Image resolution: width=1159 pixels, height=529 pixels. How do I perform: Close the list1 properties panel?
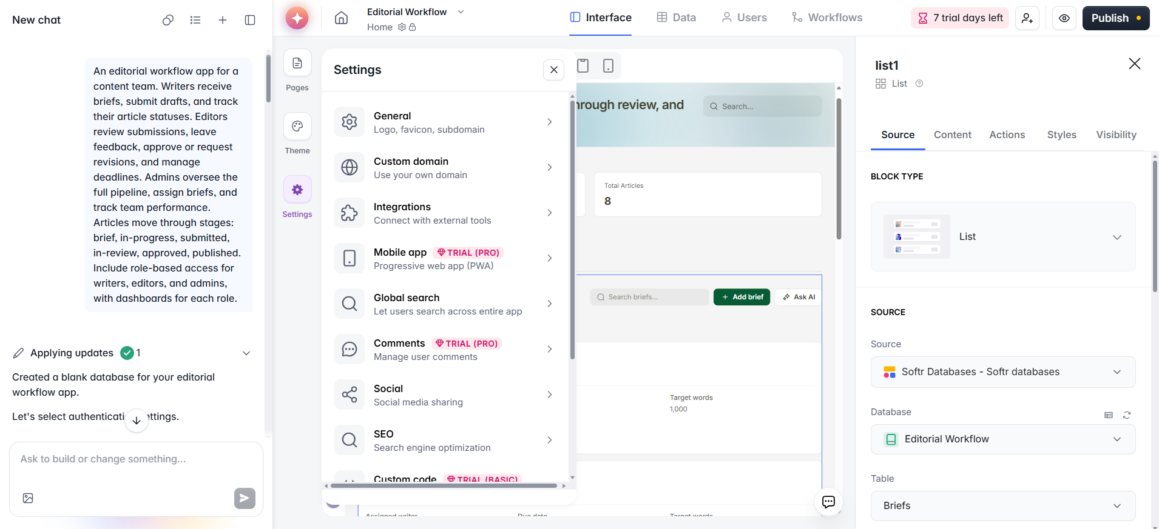point(1135,64)
